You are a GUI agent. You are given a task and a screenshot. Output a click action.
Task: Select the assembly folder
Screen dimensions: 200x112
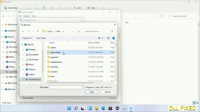81,67
